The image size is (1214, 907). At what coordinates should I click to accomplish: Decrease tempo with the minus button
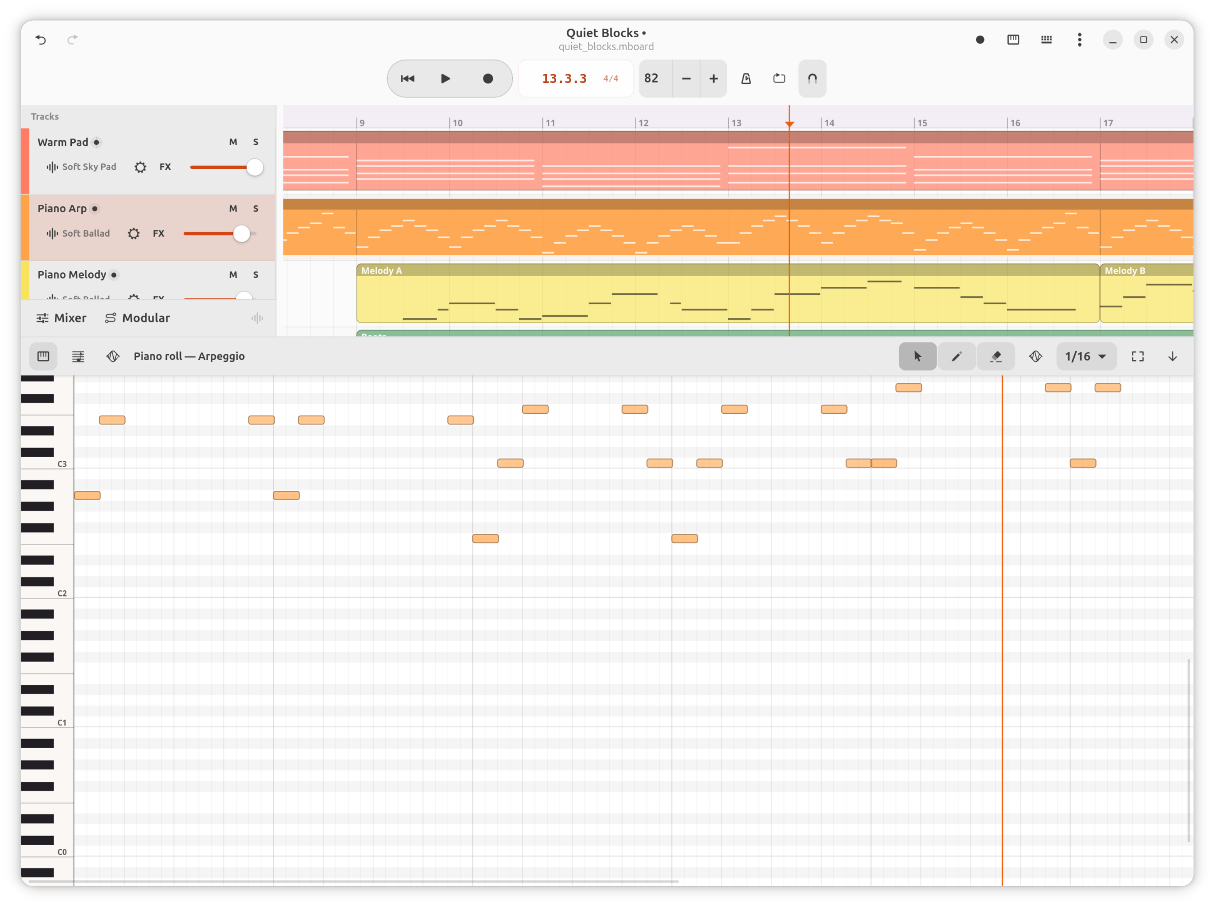point(686,78)
